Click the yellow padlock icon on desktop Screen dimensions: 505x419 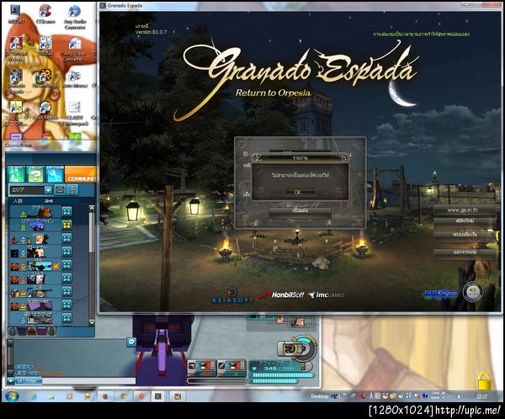tap(484, 381)
